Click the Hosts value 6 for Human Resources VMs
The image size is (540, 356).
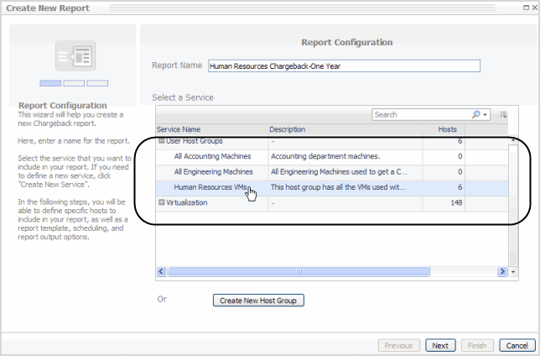pyautogui.click(x=460, y=187)
